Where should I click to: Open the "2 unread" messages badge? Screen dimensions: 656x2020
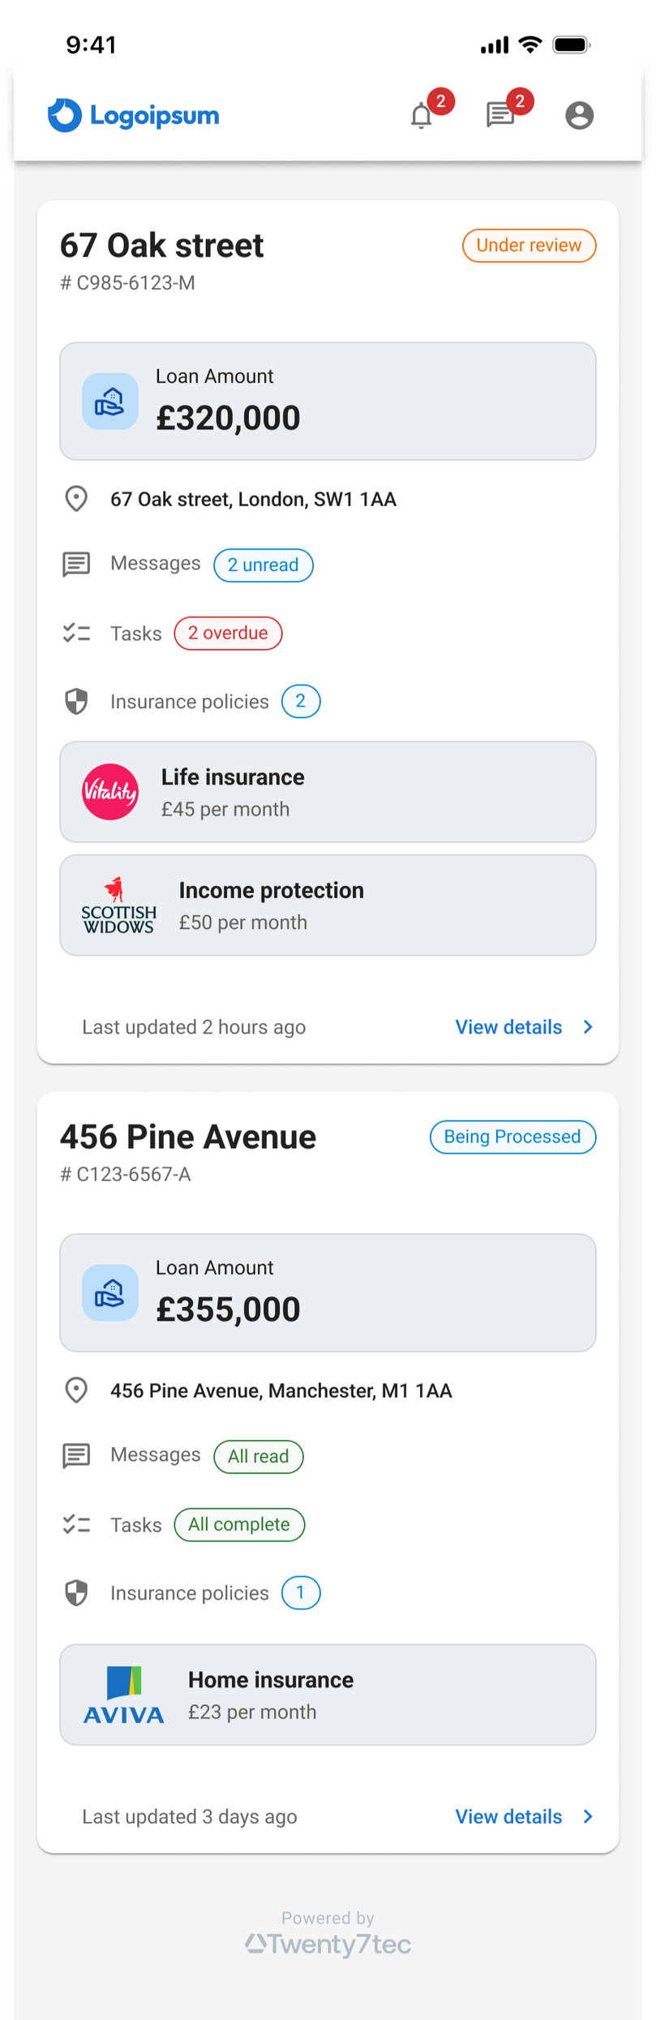263,565
